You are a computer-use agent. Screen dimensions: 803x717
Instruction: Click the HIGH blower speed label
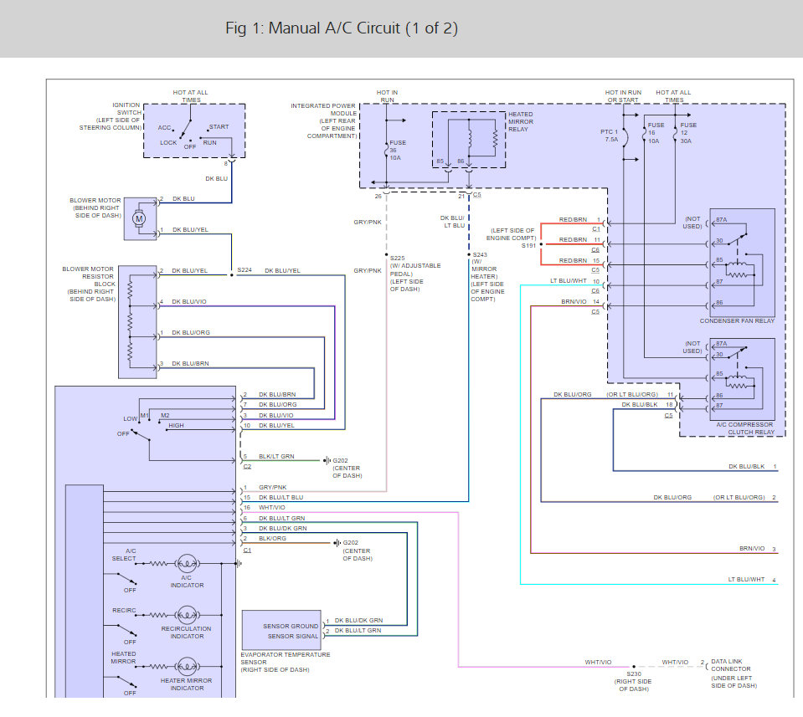[x=176, y=425]
